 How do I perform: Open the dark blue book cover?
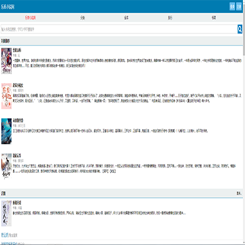click(x=6, y=131)
